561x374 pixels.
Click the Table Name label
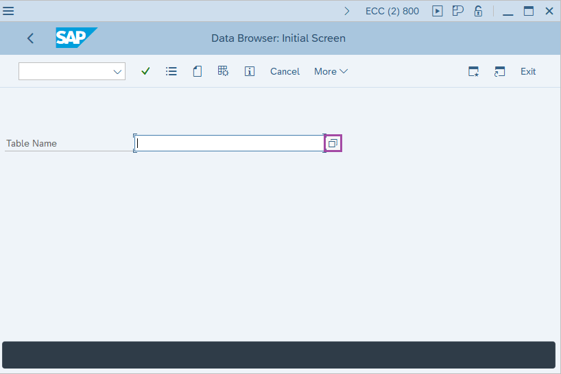click(x=32, y=143)
